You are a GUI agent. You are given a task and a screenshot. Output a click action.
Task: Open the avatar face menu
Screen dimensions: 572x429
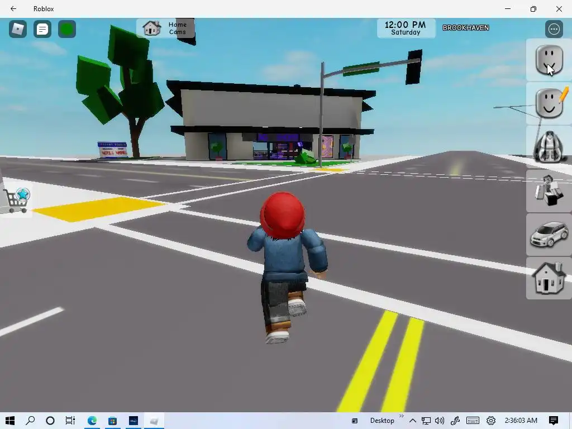click(x=549, y=60)
